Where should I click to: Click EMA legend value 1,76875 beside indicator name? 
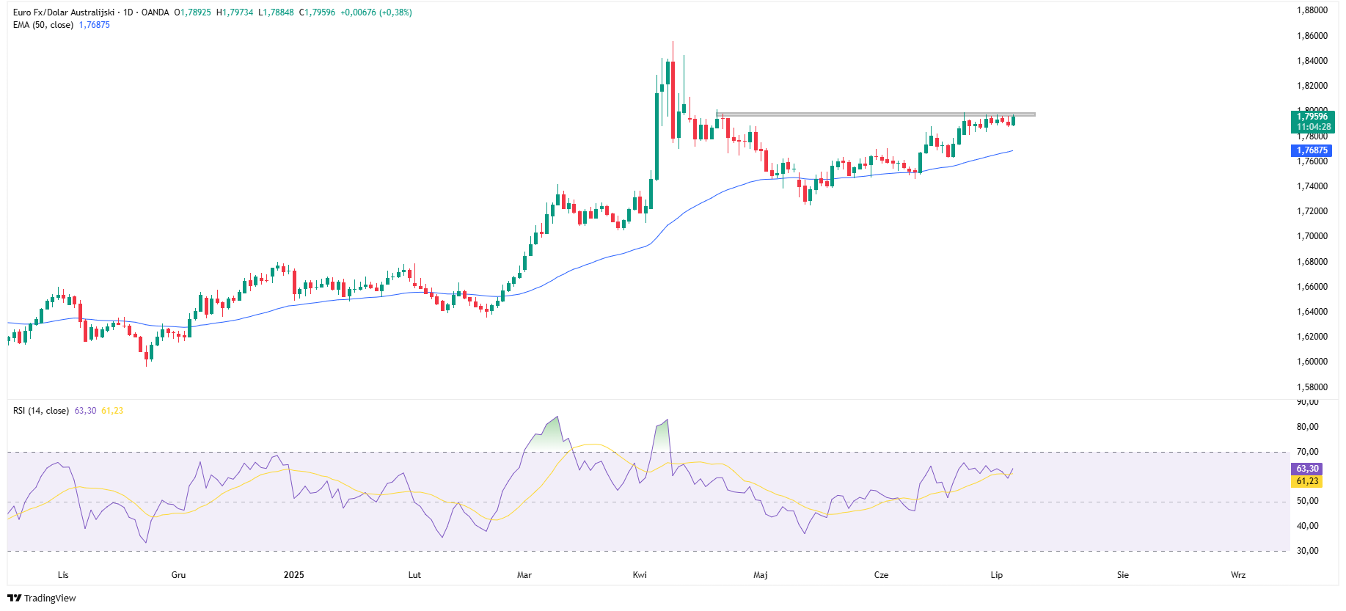[95, 25]
